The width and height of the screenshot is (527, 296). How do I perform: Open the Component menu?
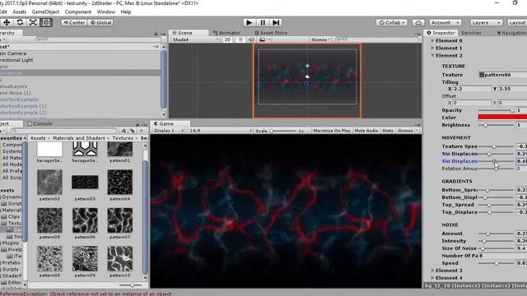78,12
